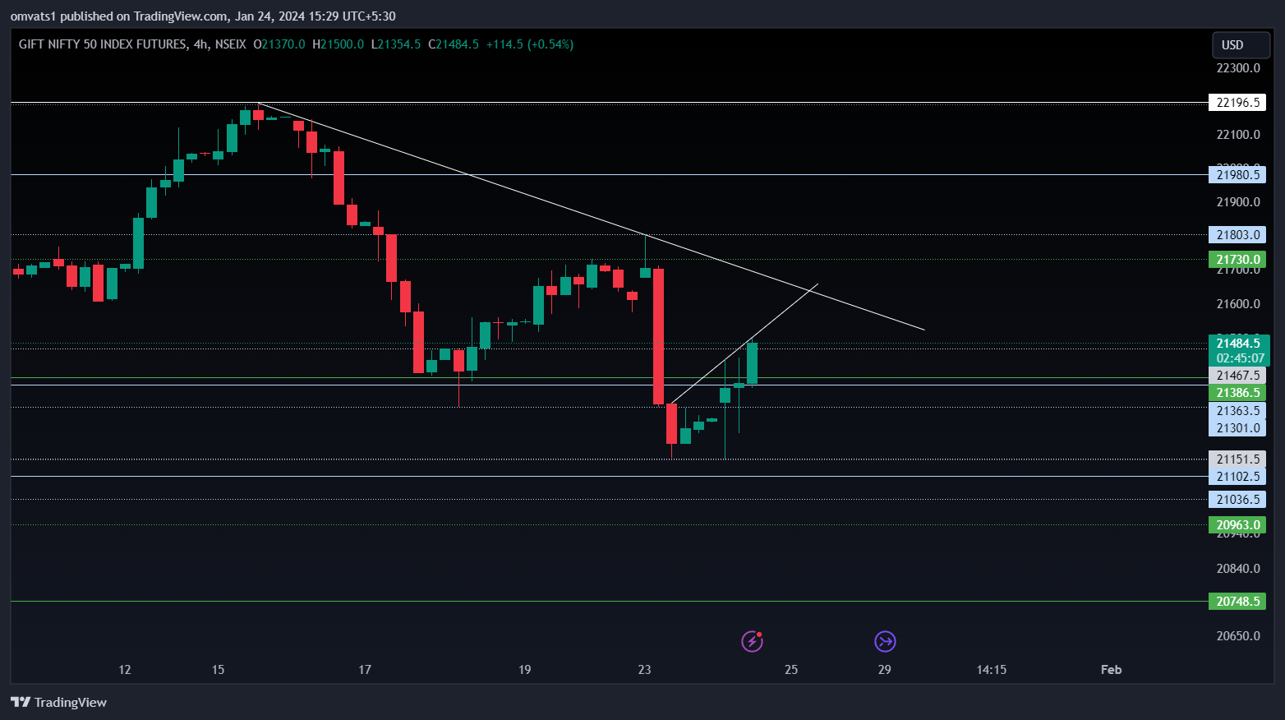
Task: Click the 21600.0 axis value
Action: point(1238,304)
